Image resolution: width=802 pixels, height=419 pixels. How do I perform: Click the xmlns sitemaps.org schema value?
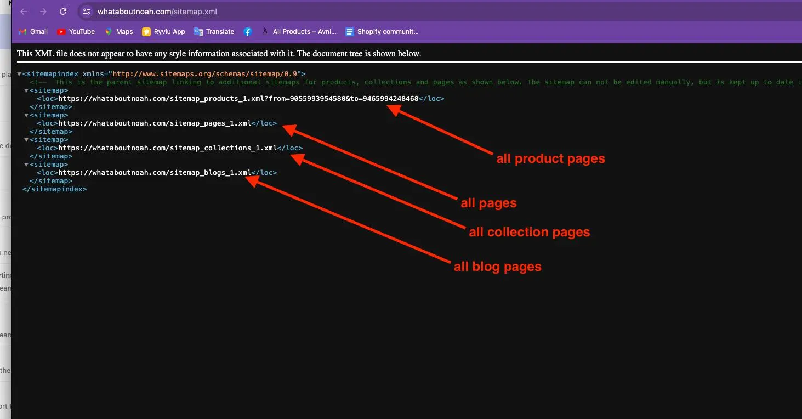coord(204,73)
